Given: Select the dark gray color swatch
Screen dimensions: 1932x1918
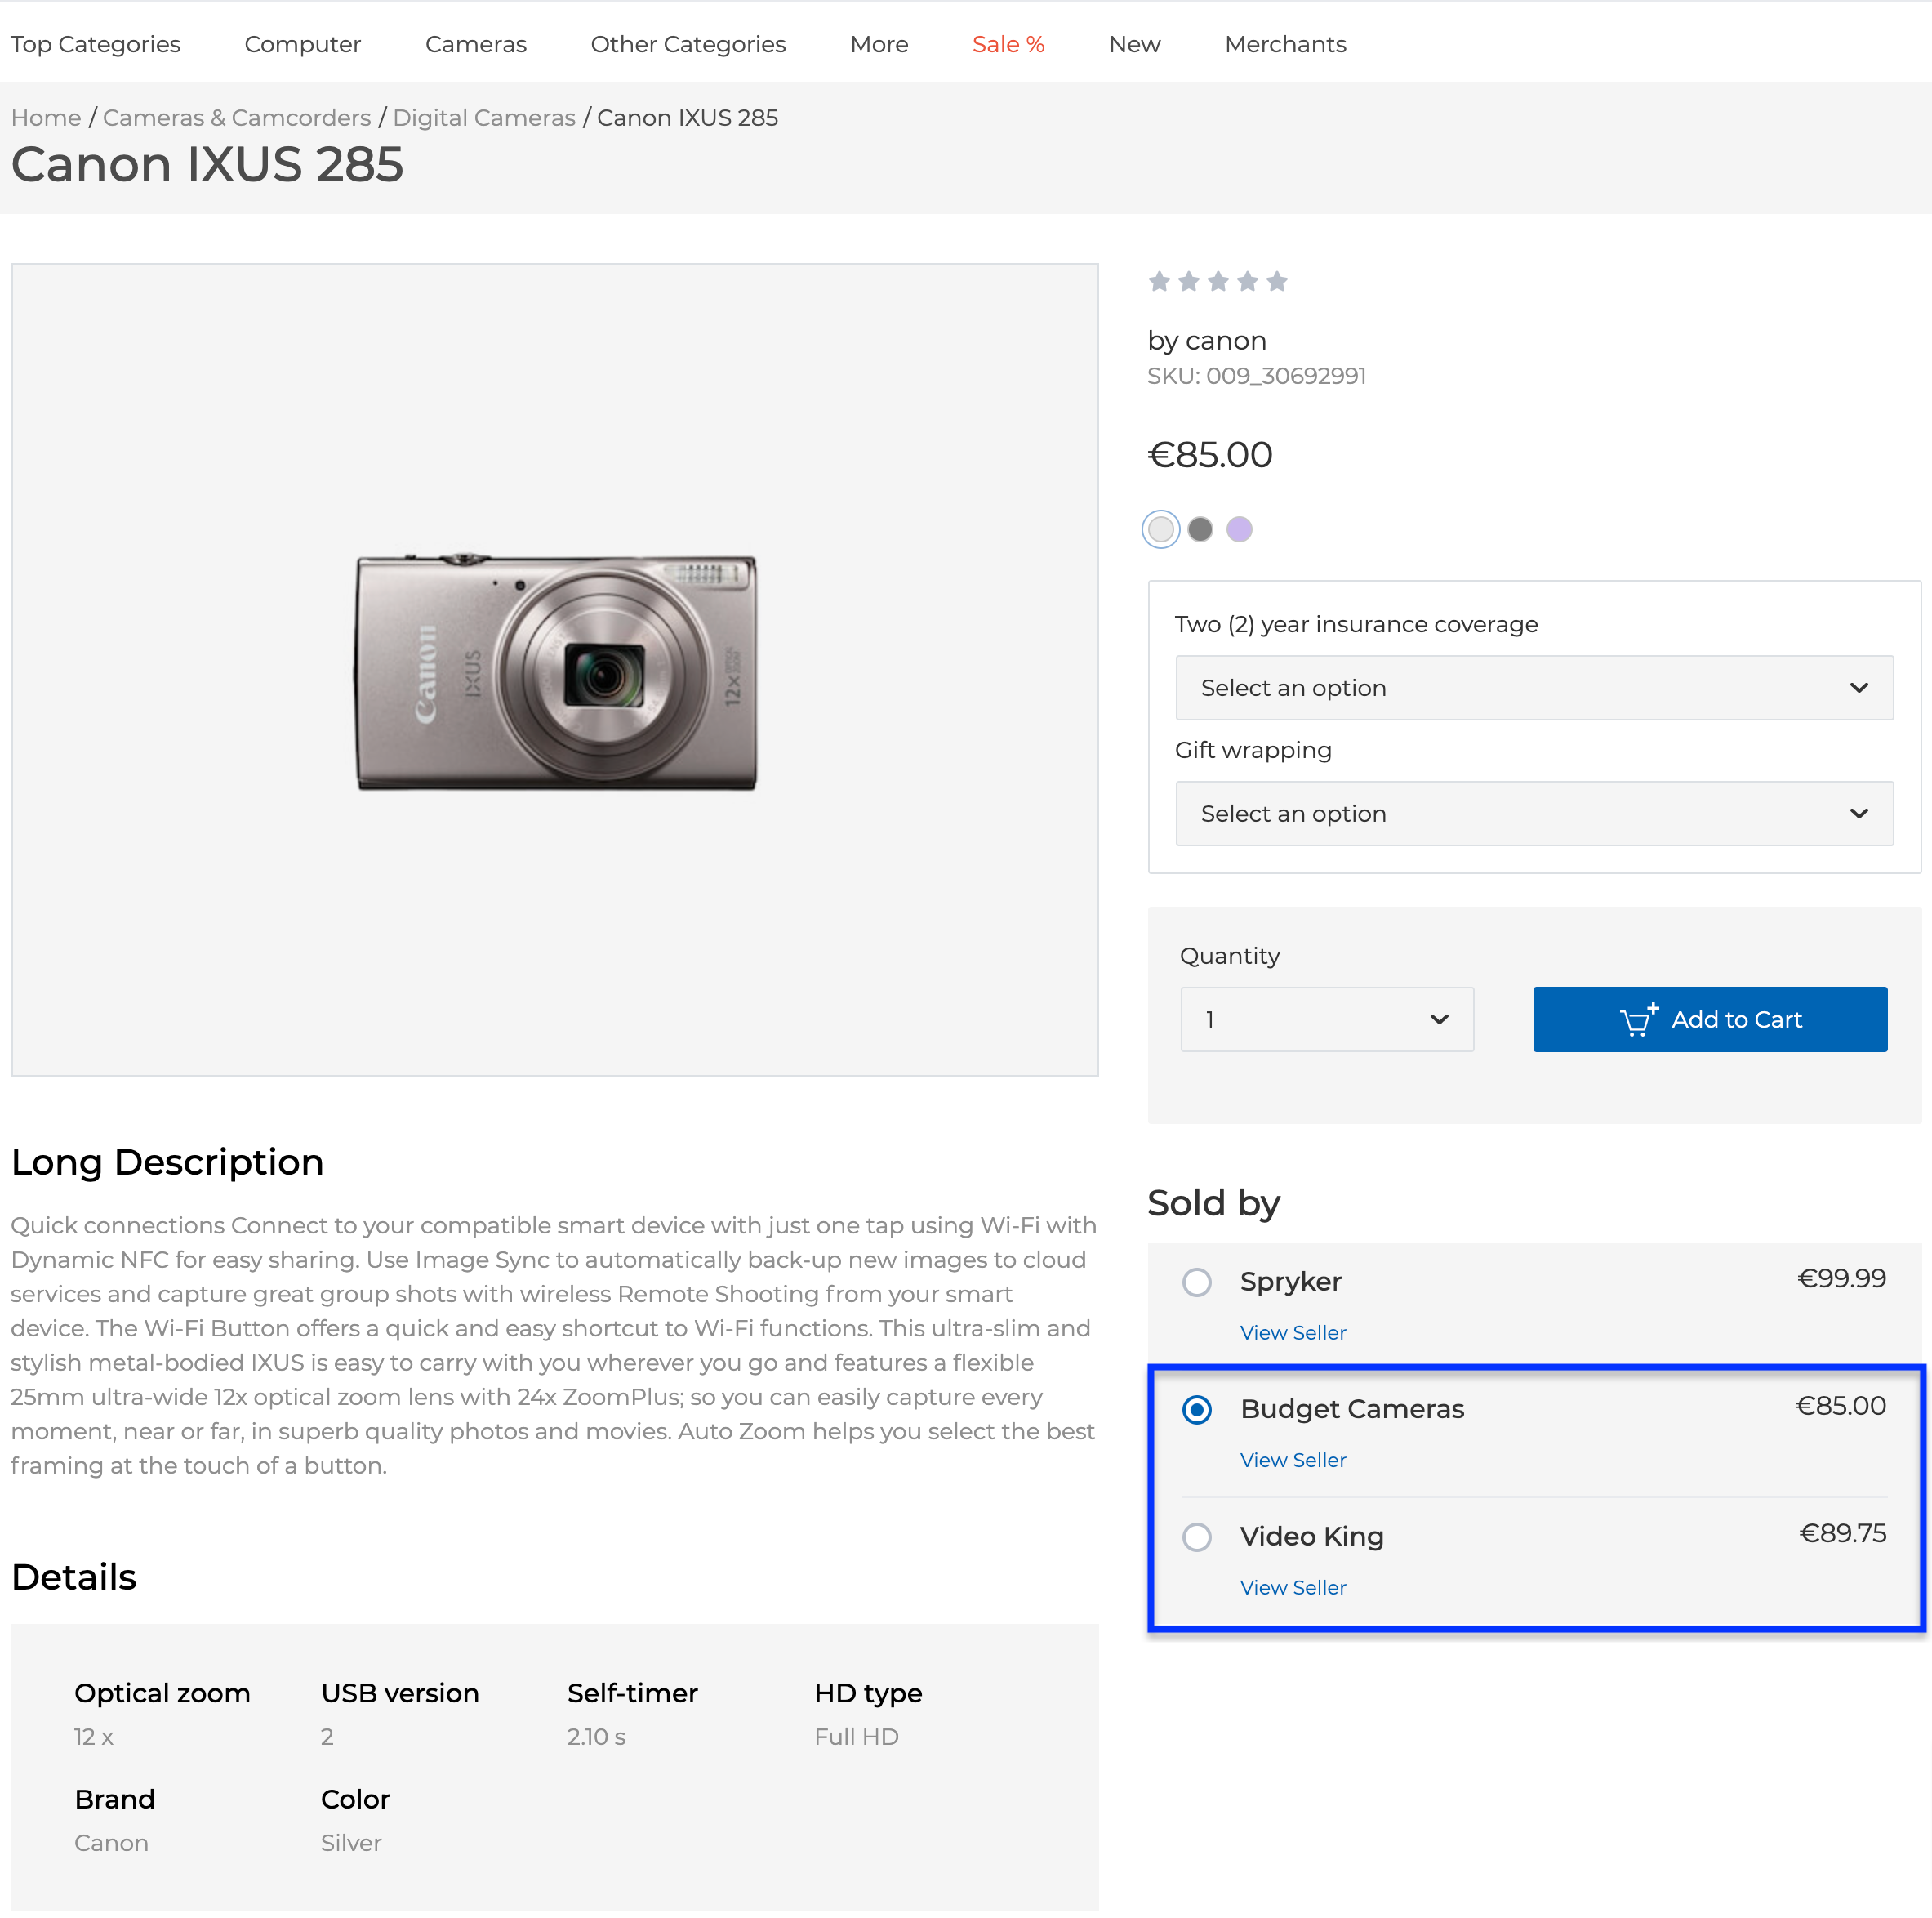Looking at the screenshot, I should pos(1200,529).
